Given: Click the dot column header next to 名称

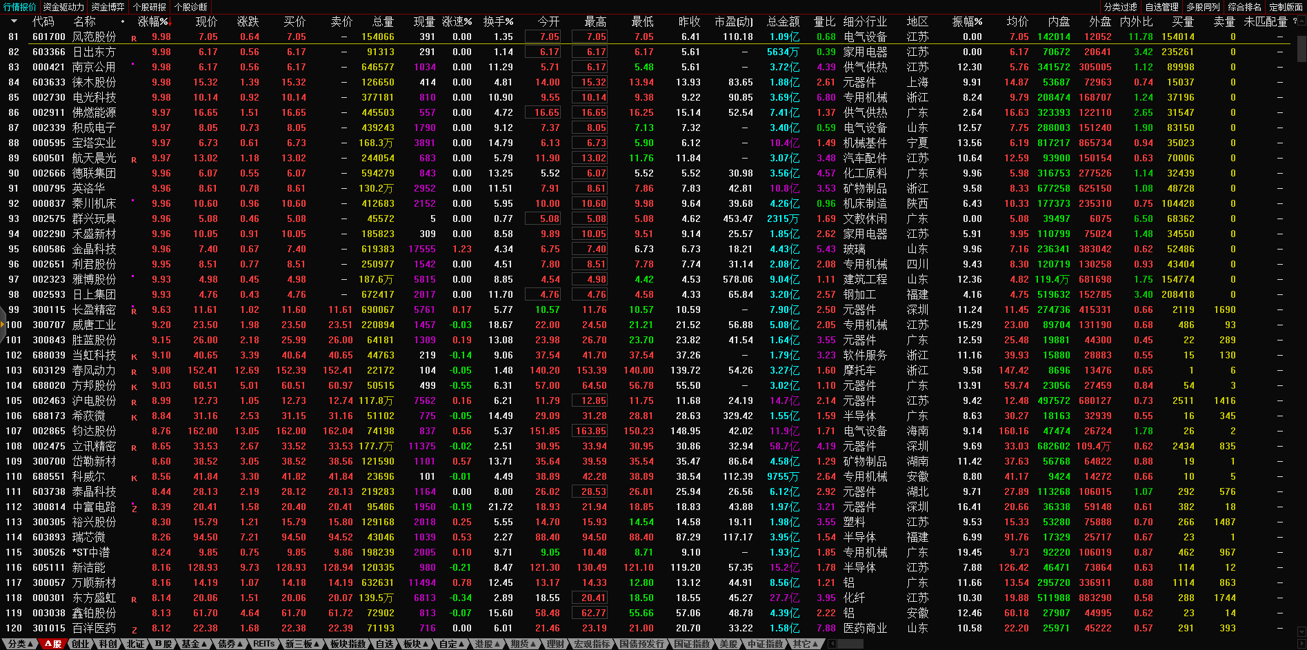Looking at the screenshot, I should (123, 21).
